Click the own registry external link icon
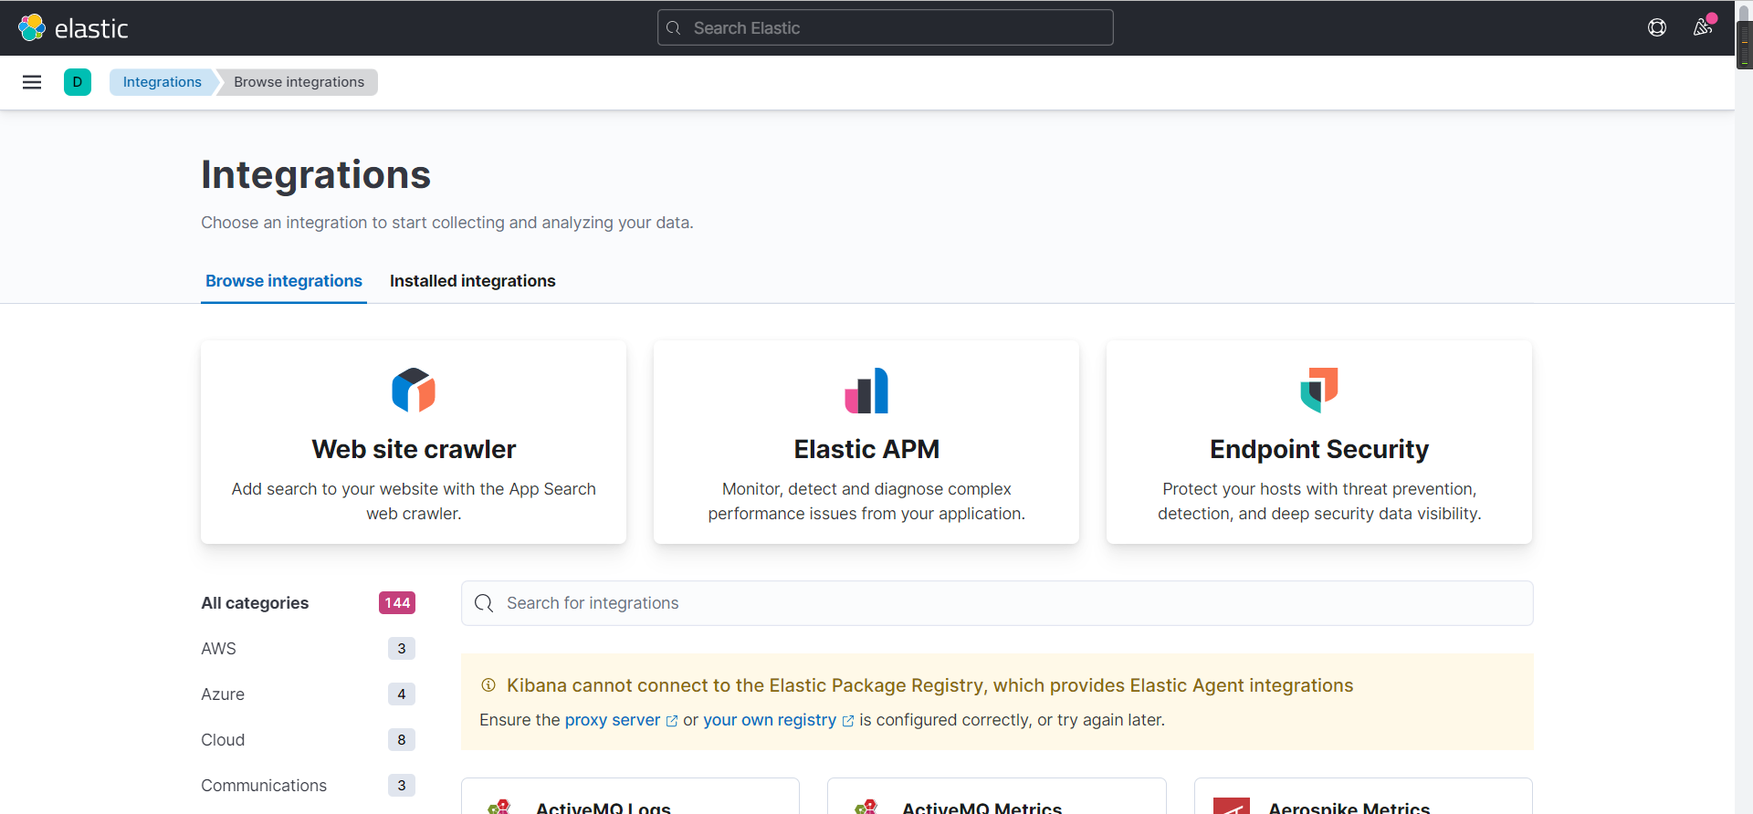 [848, 721]
